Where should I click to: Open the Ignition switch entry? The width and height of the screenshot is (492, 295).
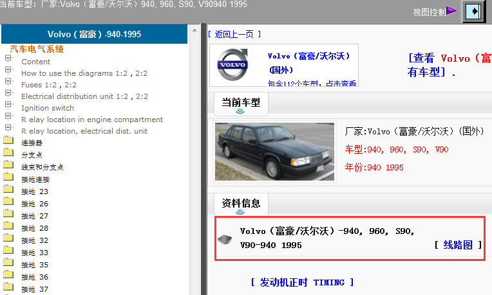(x=48, y=108)
